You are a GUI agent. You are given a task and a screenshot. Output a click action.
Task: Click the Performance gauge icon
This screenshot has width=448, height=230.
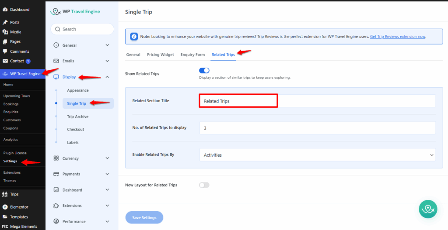(56, 221)
